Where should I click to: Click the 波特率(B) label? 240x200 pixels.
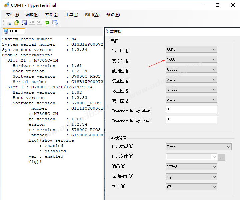click(121, 61)
